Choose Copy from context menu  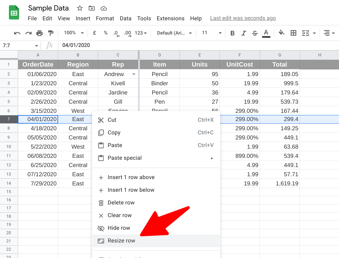(156, 133)
